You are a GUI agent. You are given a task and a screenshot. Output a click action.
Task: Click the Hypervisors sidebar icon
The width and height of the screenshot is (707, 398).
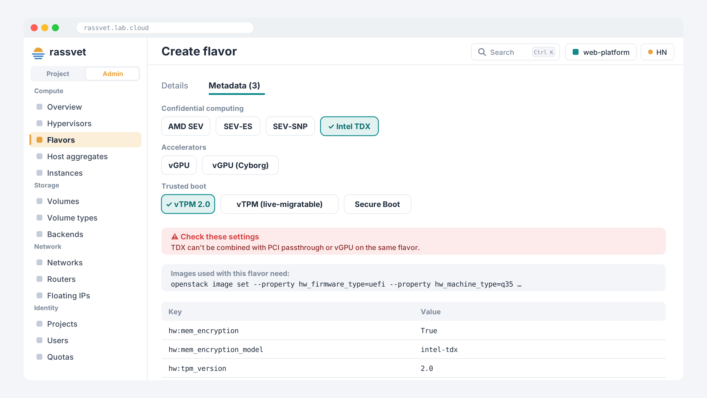click(39, 123)
